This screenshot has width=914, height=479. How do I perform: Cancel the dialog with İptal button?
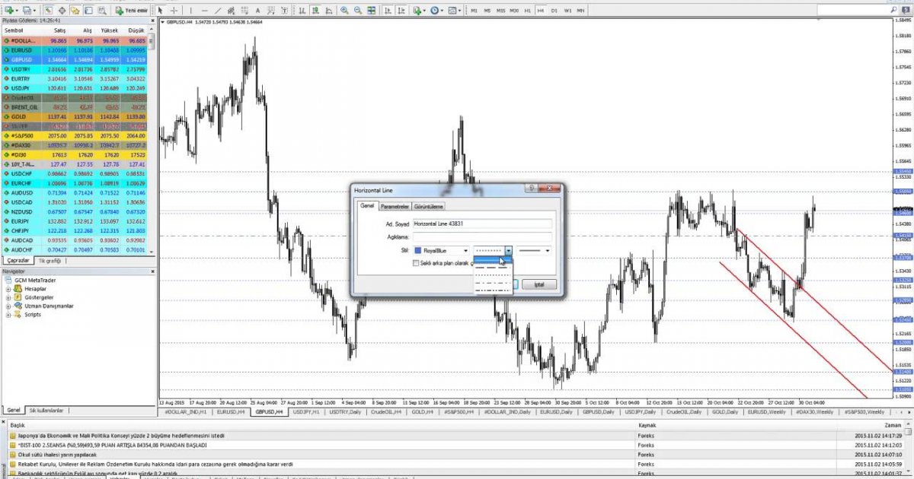click(538, 284)
